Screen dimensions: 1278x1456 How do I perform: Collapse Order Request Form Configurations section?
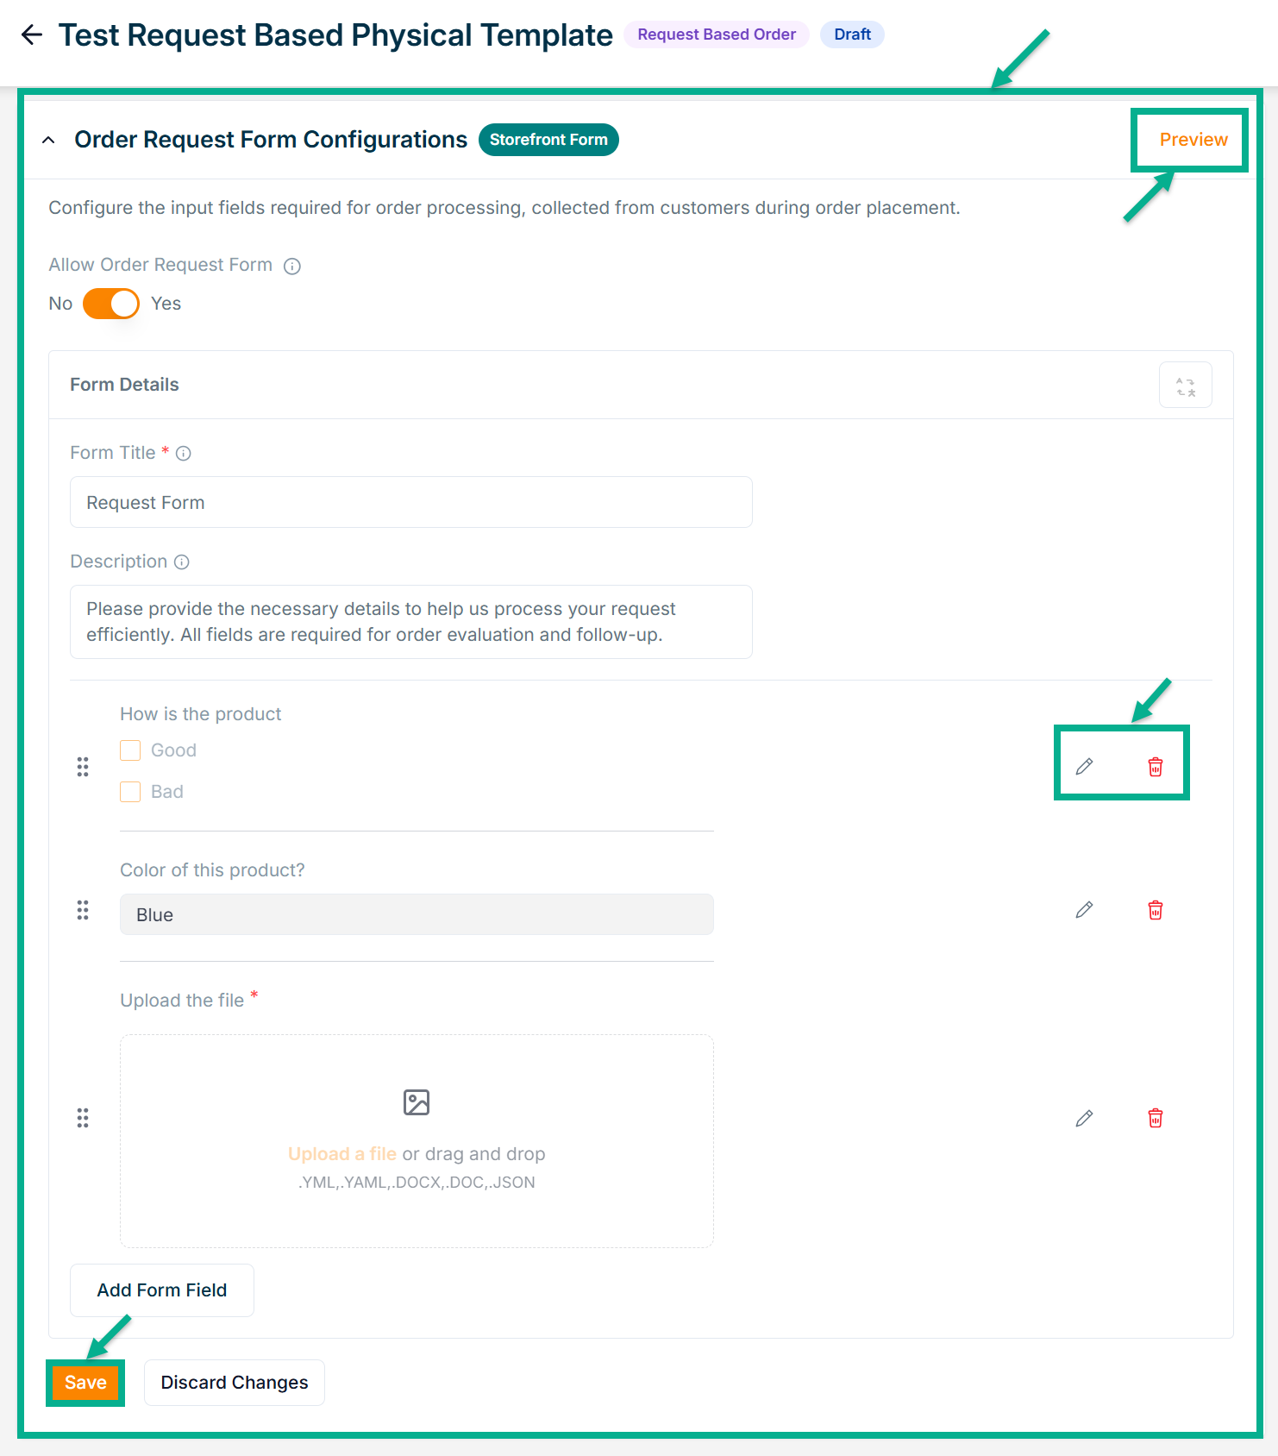pos(49,141)
